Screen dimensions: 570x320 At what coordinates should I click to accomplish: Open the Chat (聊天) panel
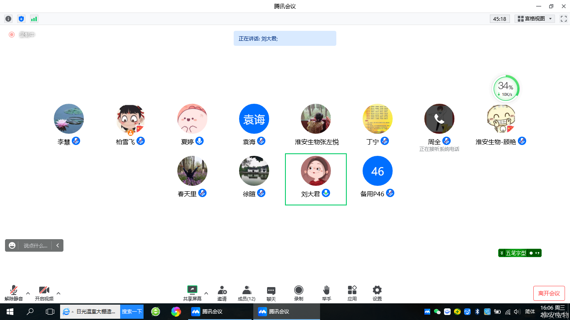pos(271,293)
